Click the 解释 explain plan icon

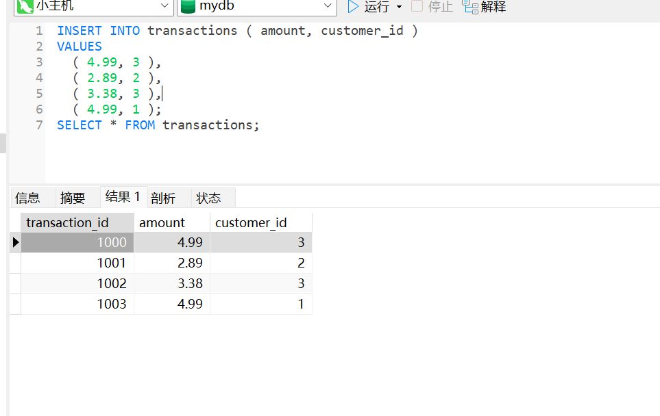click(470, 7)
